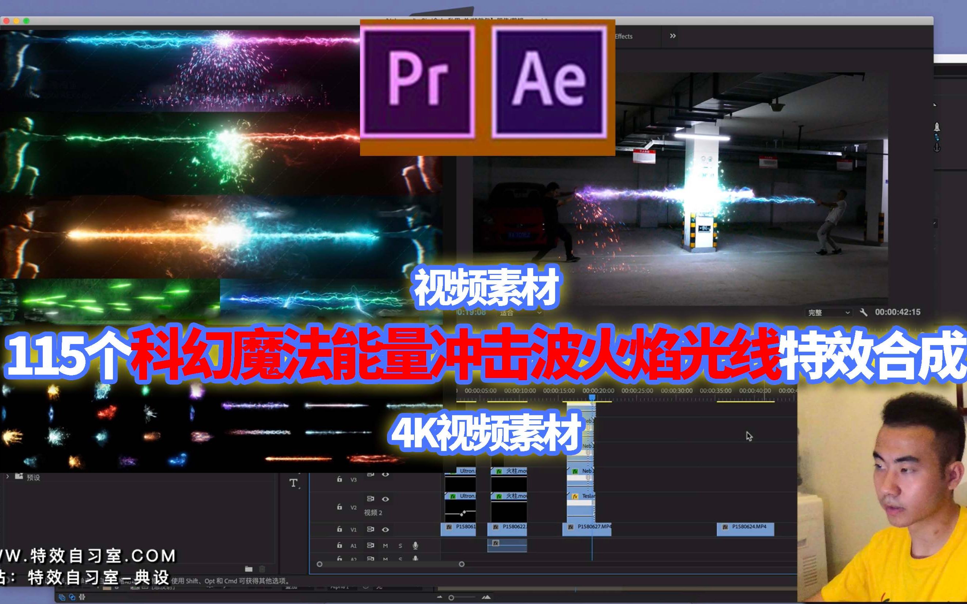Click the 视频 2 track name
967x604 pixels.
[373, 512]
